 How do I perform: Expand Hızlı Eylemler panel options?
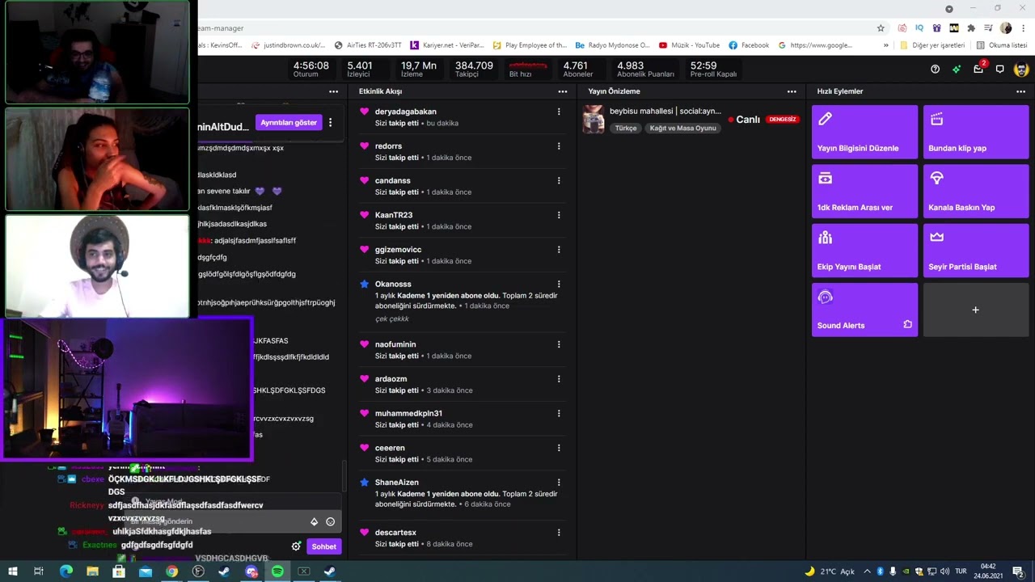[x=1020, y=91]
